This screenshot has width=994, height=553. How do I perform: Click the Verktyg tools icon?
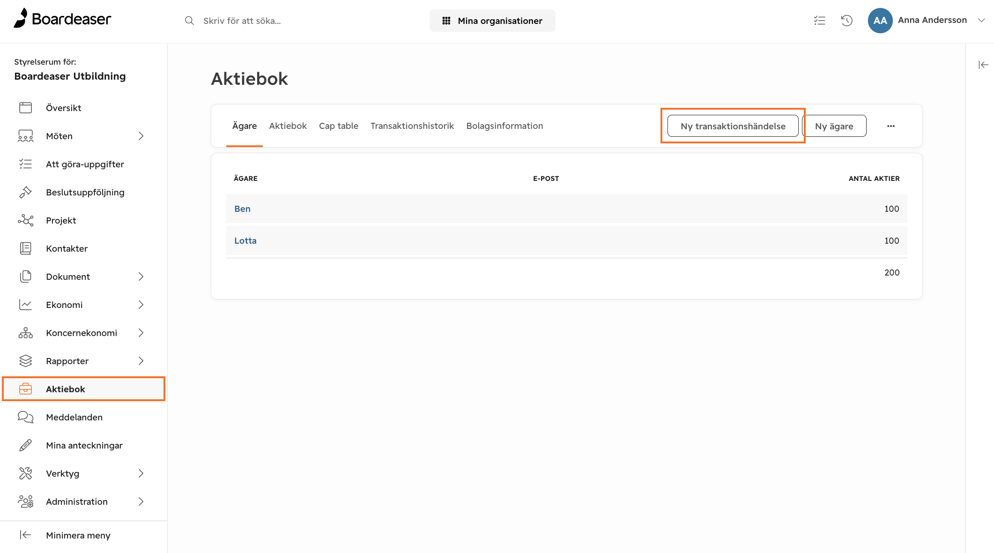pos(26,473)
